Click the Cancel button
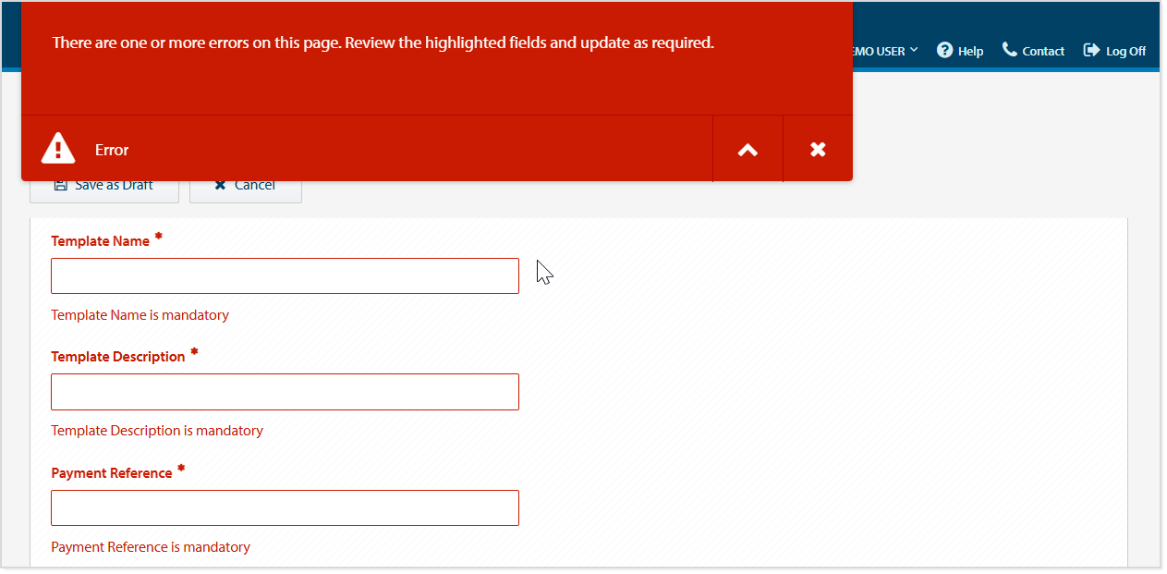 [x=245, y=184]
